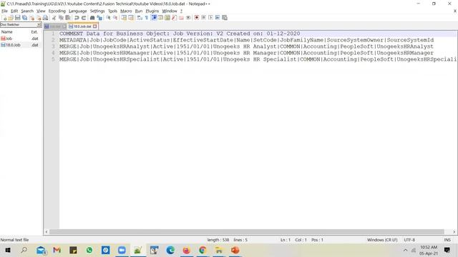
Task: Open the Window menu
Action: pyautogui.click(x=170, y=11)
